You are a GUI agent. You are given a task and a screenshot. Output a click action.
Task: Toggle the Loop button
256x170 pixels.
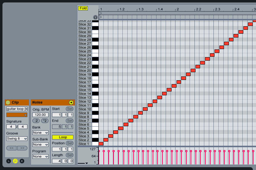click(x=63, y=137)
